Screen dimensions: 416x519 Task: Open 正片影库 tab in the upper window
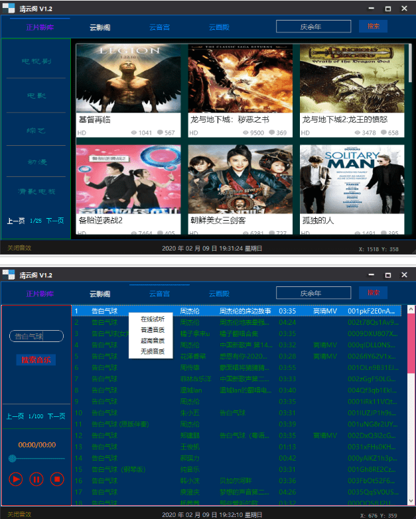40,27
